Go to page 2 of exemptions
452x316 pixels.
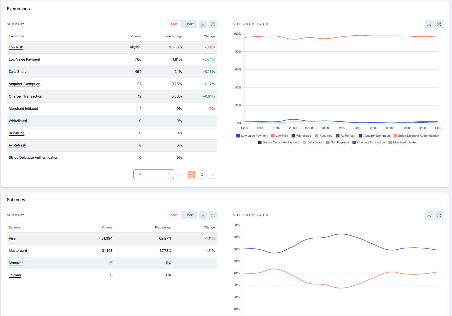tap(202, 175)
